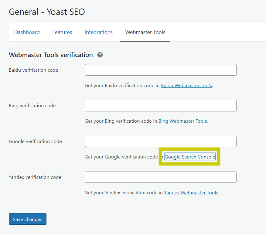
Task: Click the 'Webmaster Tools verification' heading
Action: coord(51,55)
